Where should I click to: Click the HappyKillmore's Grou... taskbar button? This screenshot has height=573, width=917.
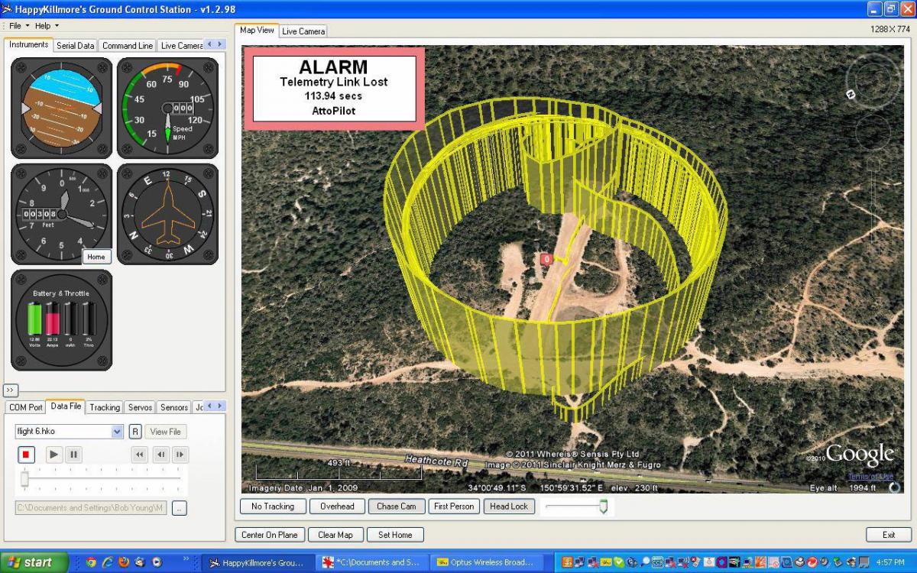259,562
